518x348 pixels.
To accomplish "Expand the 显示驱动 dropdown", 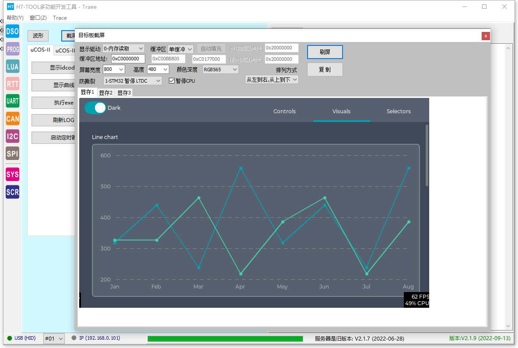I will tap(123, 49).
